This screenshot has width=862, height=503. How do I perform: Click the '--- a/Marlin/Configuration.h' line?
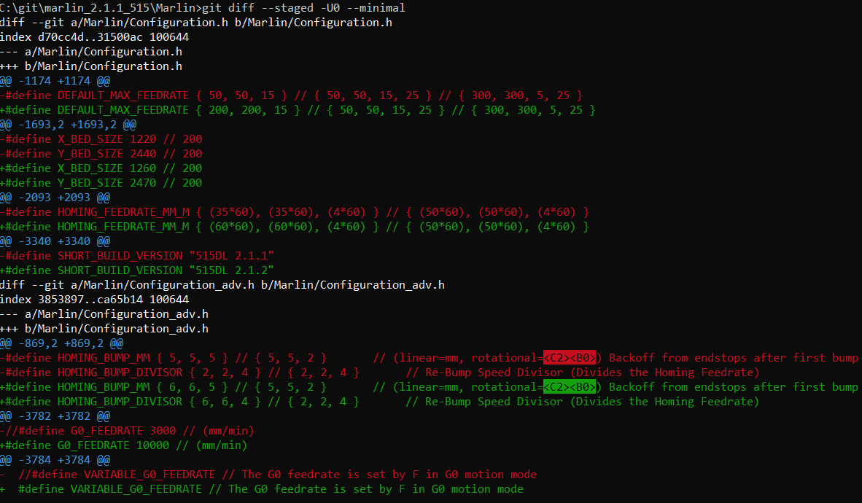(x=91, y=52)
